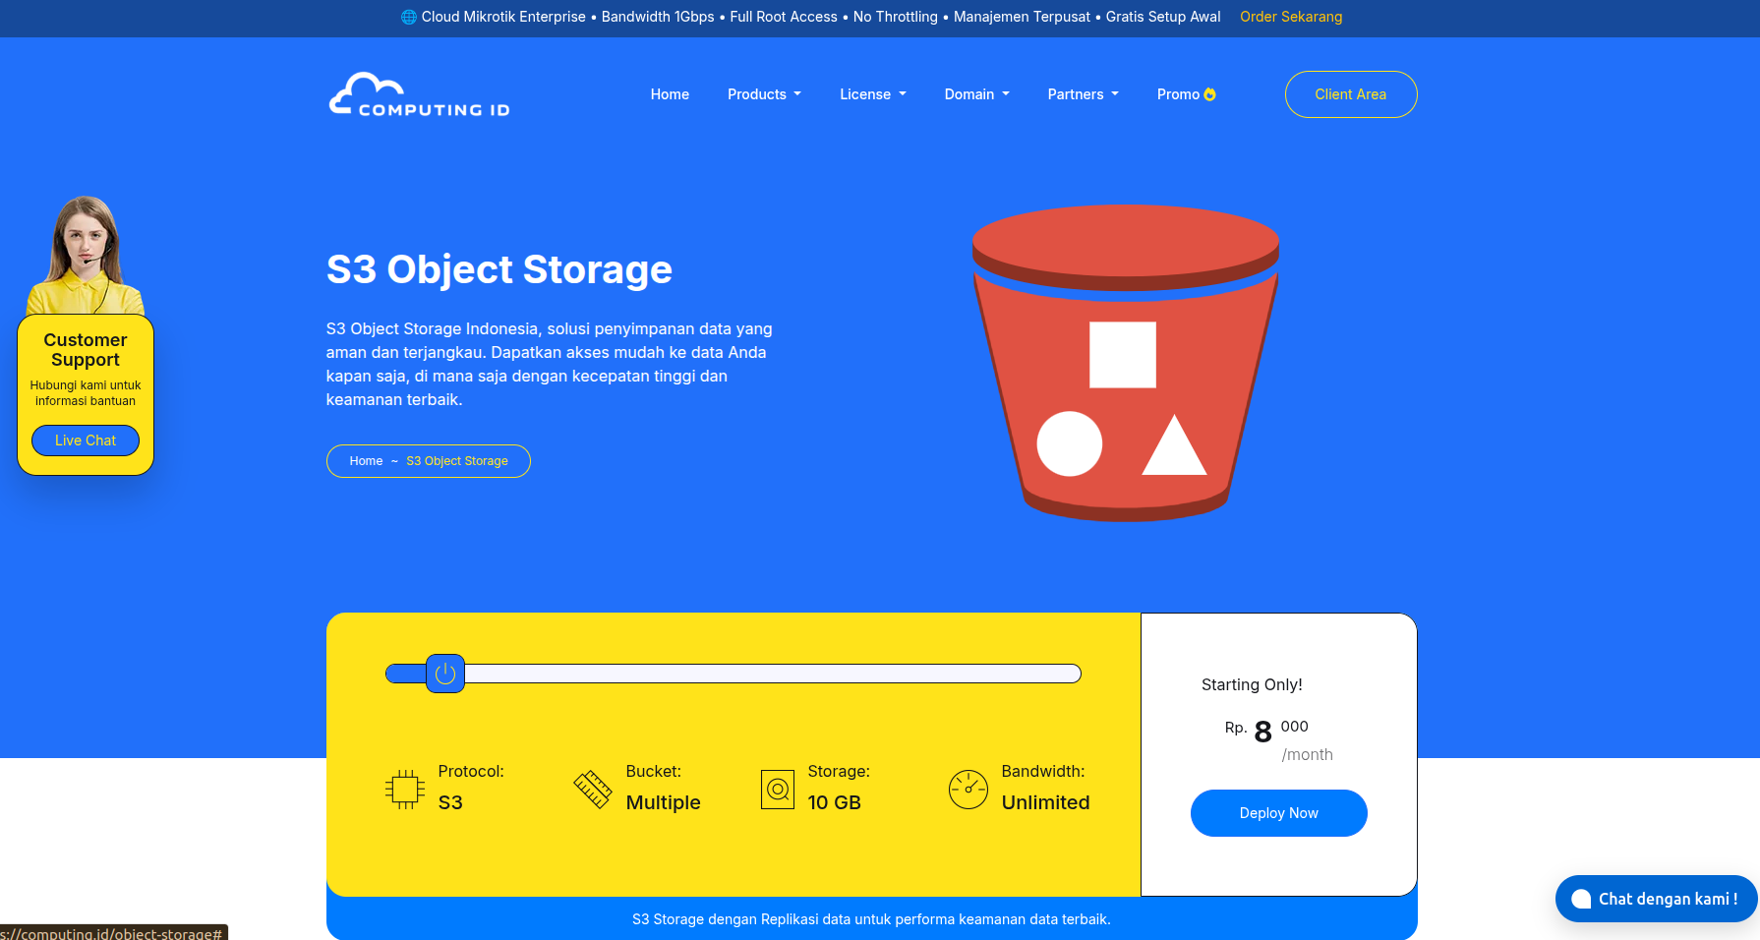The image size is (1760, 940).
Task: Click the Storage disk icon
Action: click(x=778, y=789)
